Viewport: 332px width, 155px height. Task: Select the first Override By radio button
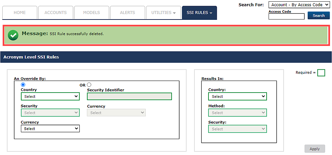[23, 85]
